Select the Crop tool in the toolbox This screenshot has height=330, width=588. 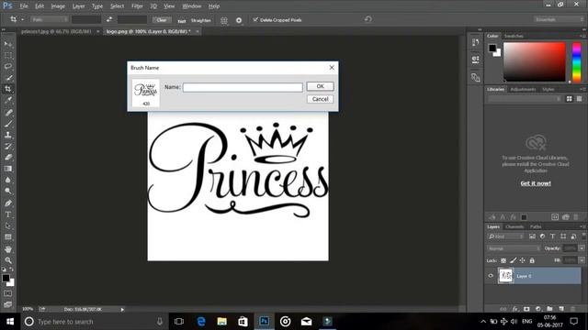[8, 89]
